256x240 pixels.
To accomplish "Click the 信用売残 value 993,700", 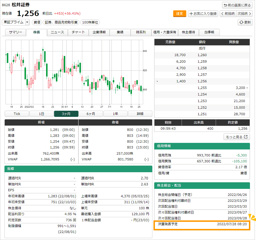I will point(203,155).
